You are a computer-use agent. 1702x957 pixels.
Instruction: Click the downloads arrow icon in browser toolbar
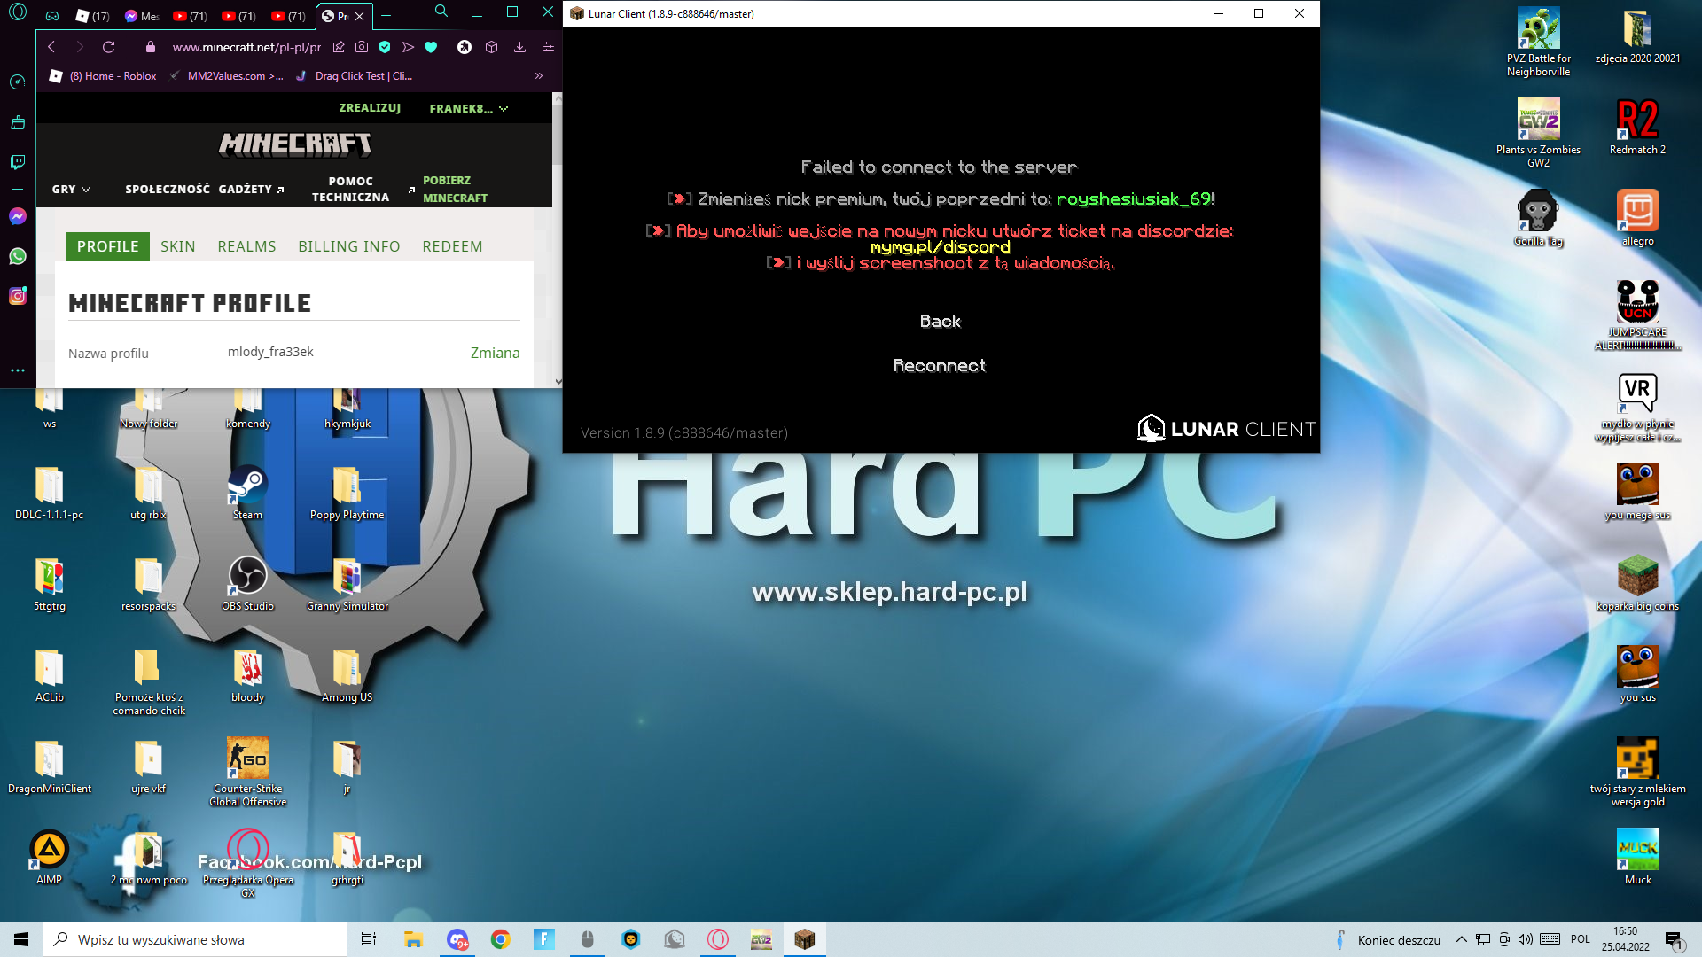pyautogui.click(x=520, y=47)
